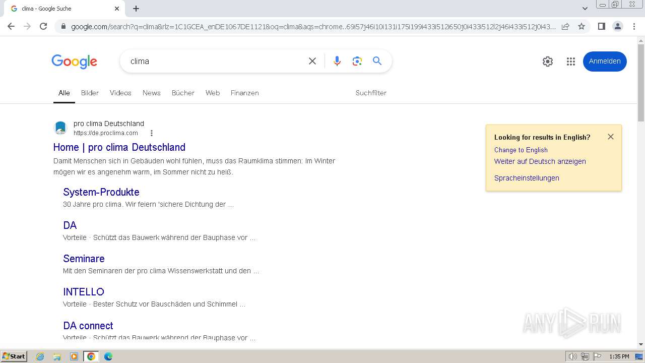The image size is (645, 363).
Task: Bookmark this page with the star
Action: point(582,26)
